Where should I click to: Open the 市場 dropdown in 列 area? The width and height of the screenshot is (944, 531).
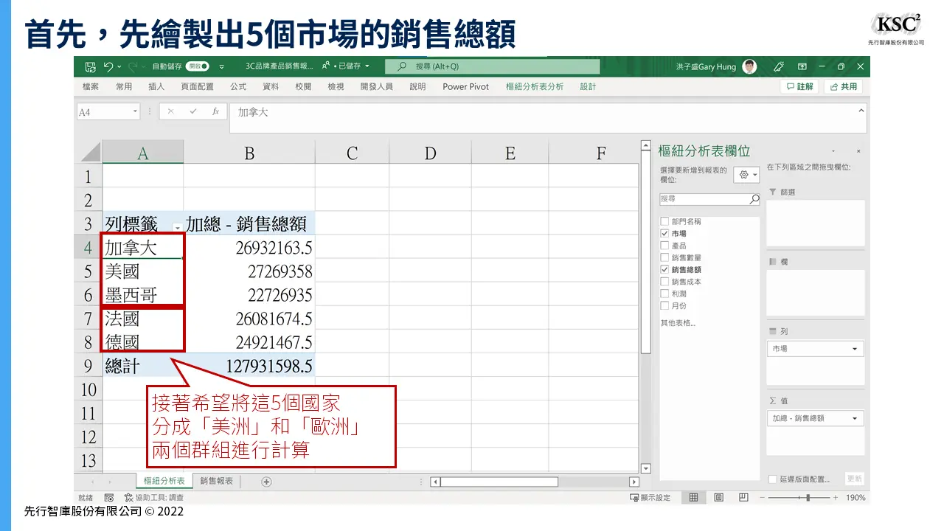pyautogui.click(x=855, y=349)
